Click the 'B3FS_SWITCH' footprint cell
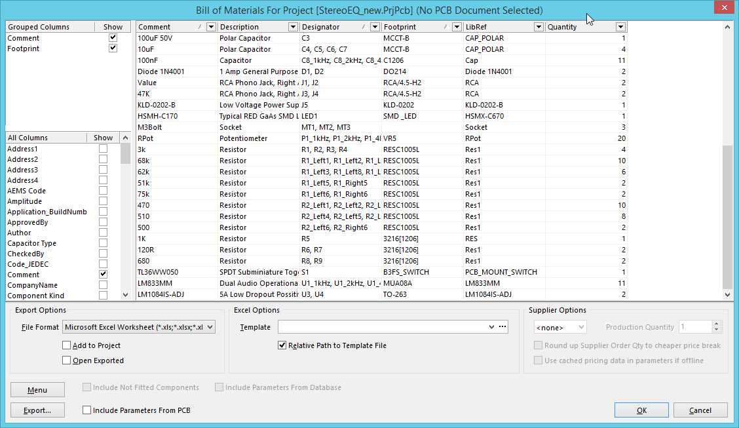 pos(423,272)
